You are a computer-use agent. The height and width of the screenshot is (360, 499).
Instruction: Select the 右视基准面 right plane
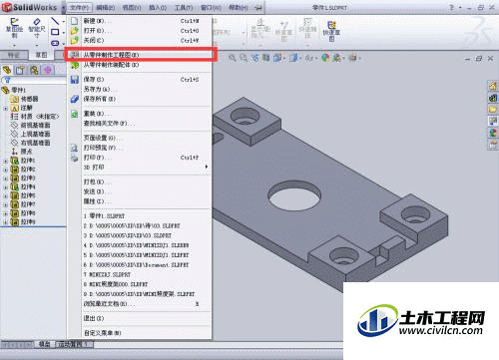point(31,143)
